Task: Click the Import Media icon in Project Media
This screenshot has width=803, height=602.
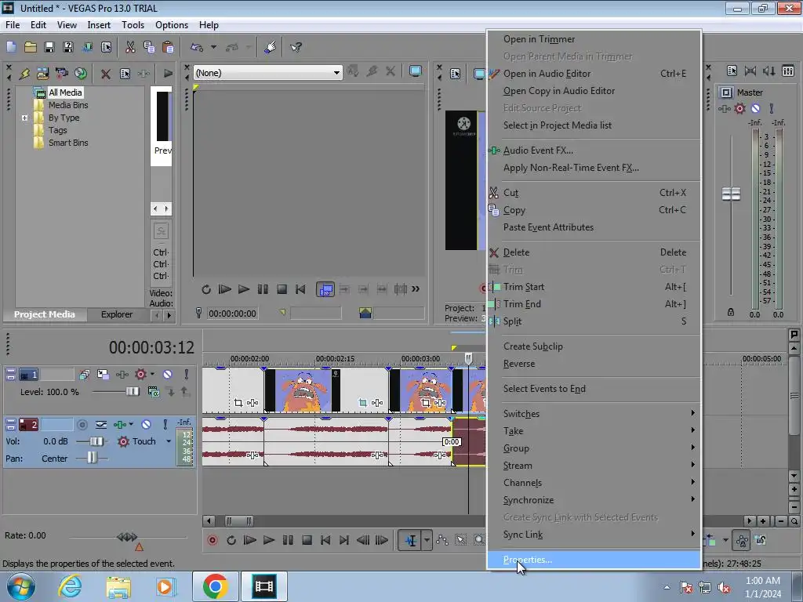Action: [x=42, y=73]
